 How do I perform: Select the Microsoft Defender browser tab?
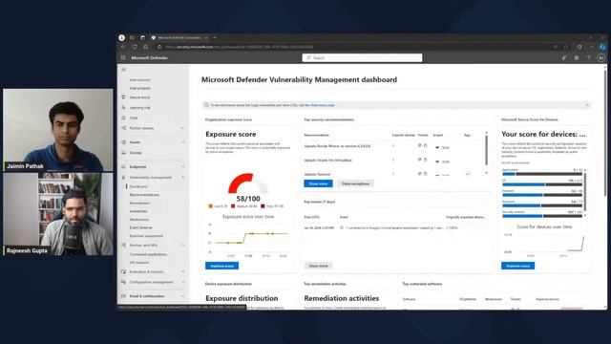(179, 38)
